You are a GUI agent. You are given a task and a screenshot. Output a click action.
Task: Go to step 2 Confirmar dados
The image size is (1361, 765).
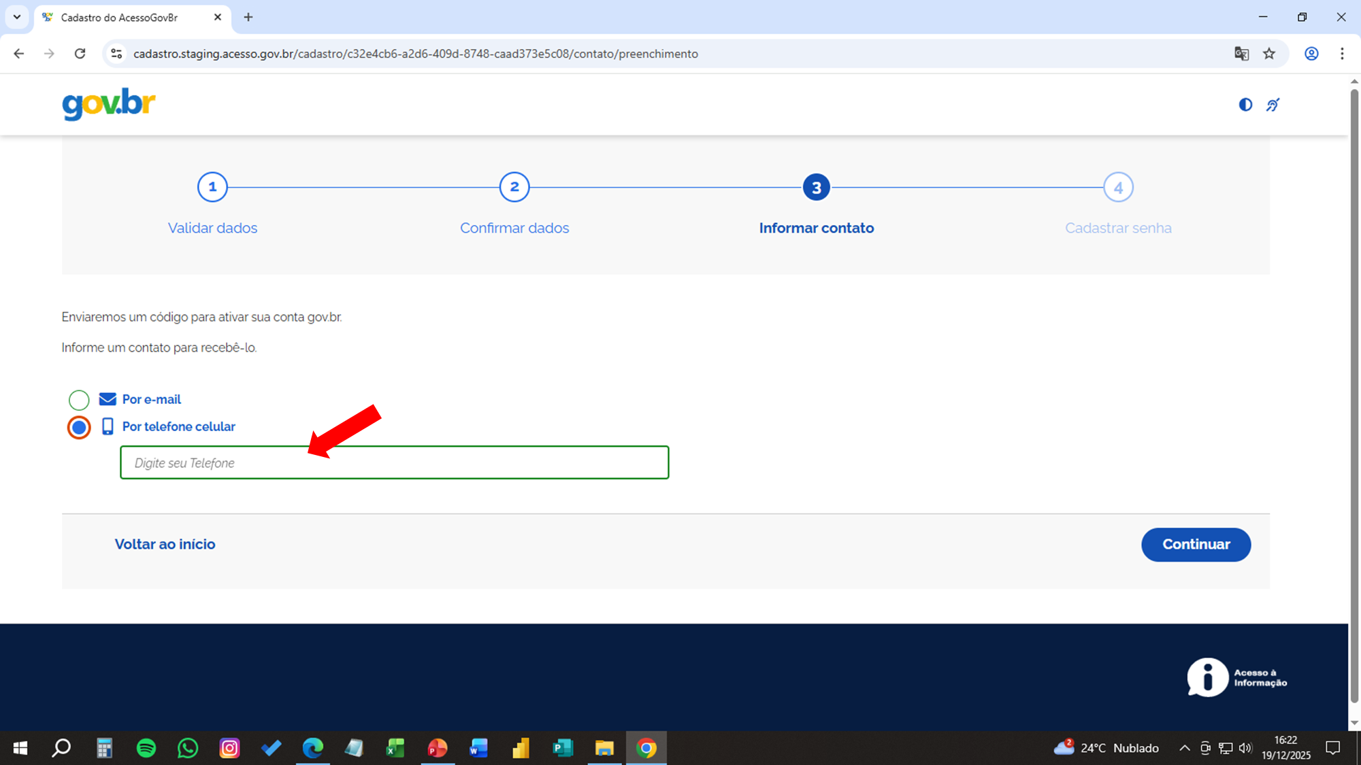[x=514, y=187]
